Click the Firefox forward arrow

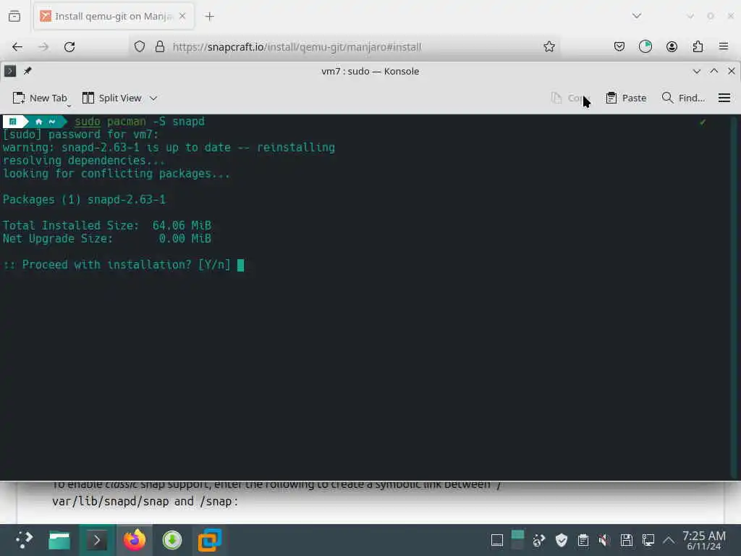click(43, 47)
